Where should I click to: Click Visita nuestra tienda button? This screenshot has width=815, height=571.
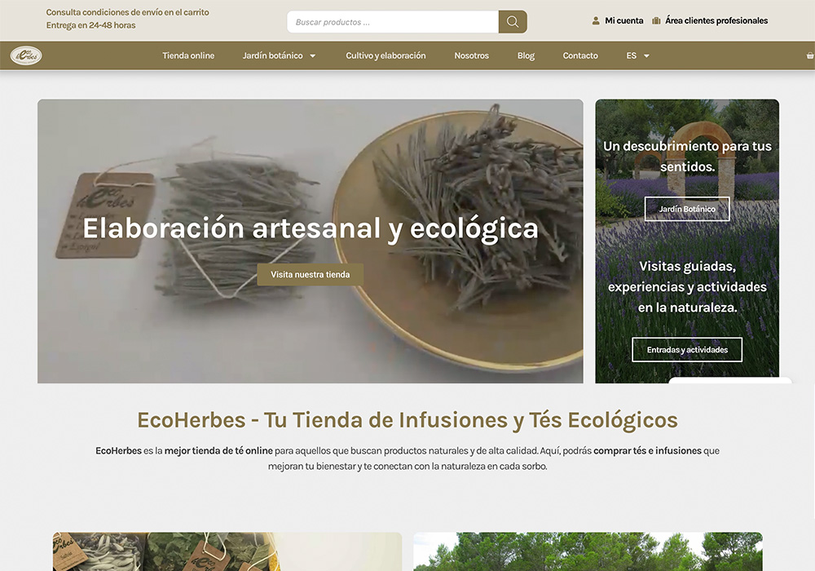(x=311, y=275)
